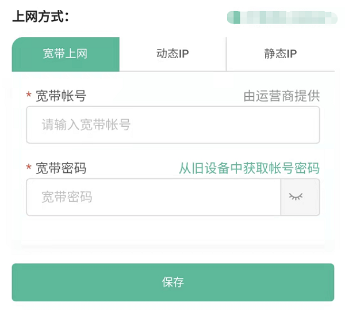Open the 静态IP tab
The image size is (345, 310).
[x=280, y=54]
